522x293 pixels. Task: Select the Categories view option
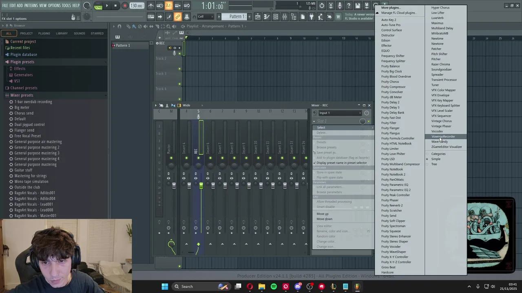[438, 154]
